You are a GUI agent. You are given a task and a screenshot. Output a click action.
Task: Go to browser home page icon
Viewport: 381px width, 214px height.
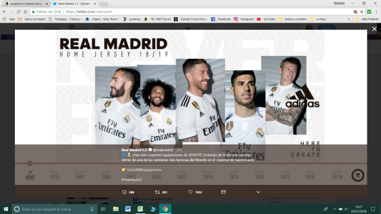(25, 12)
